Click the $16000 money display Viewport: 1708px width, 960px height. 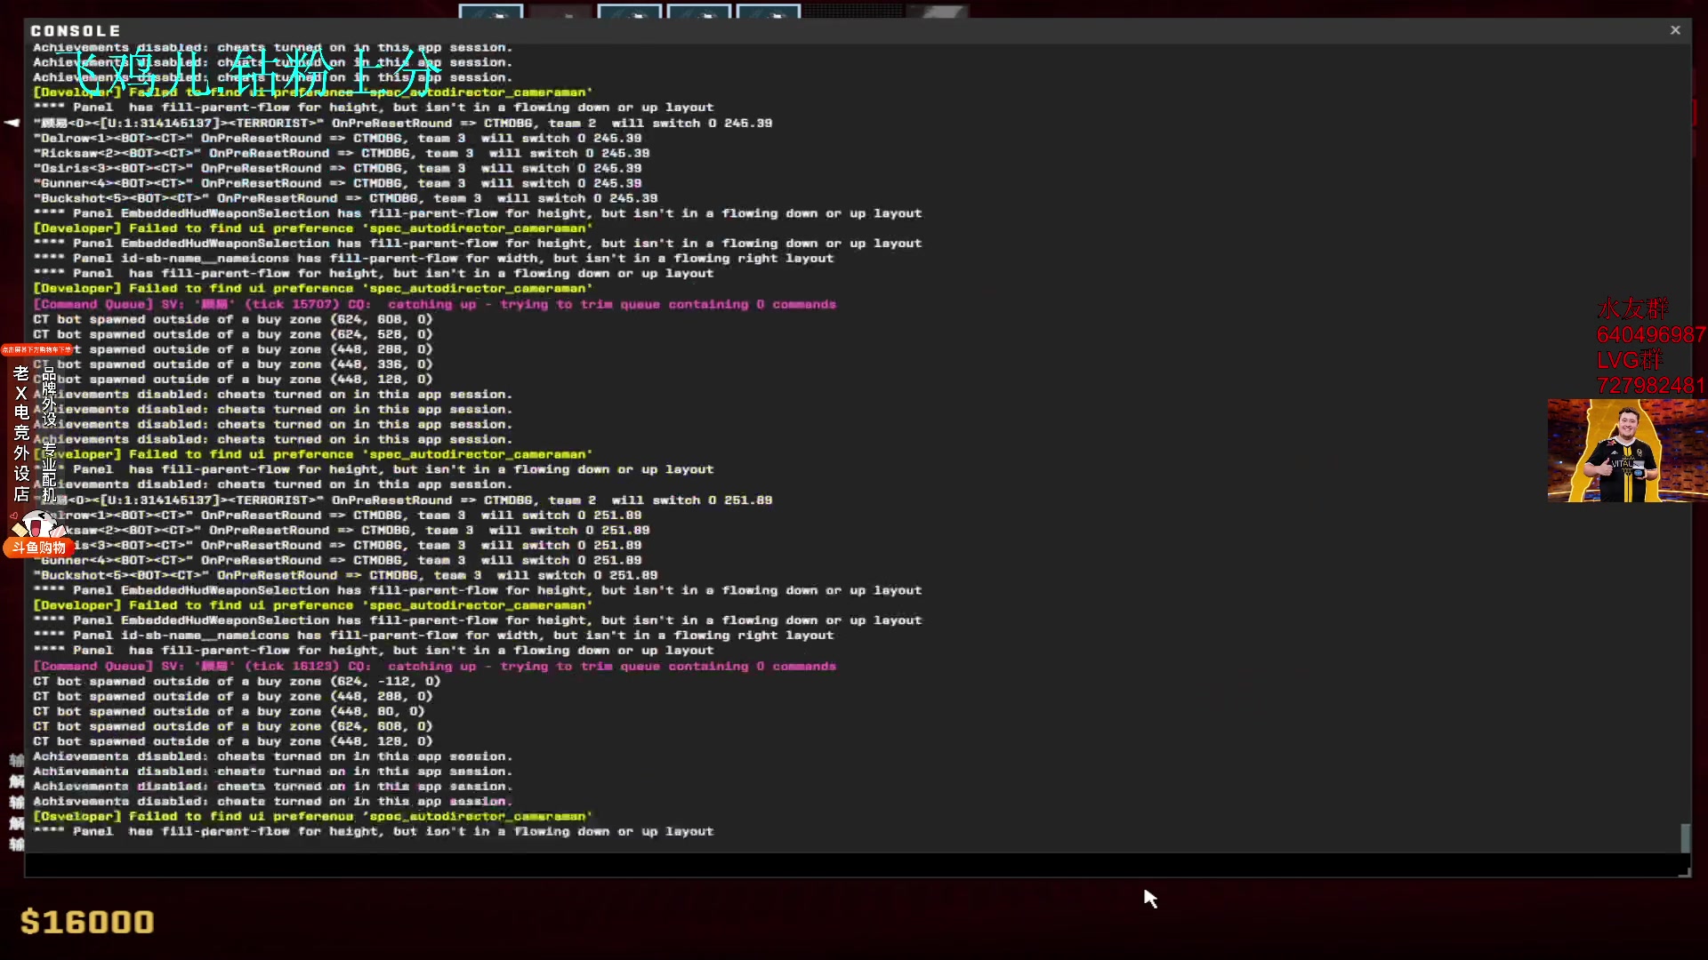tap(87, 922)
